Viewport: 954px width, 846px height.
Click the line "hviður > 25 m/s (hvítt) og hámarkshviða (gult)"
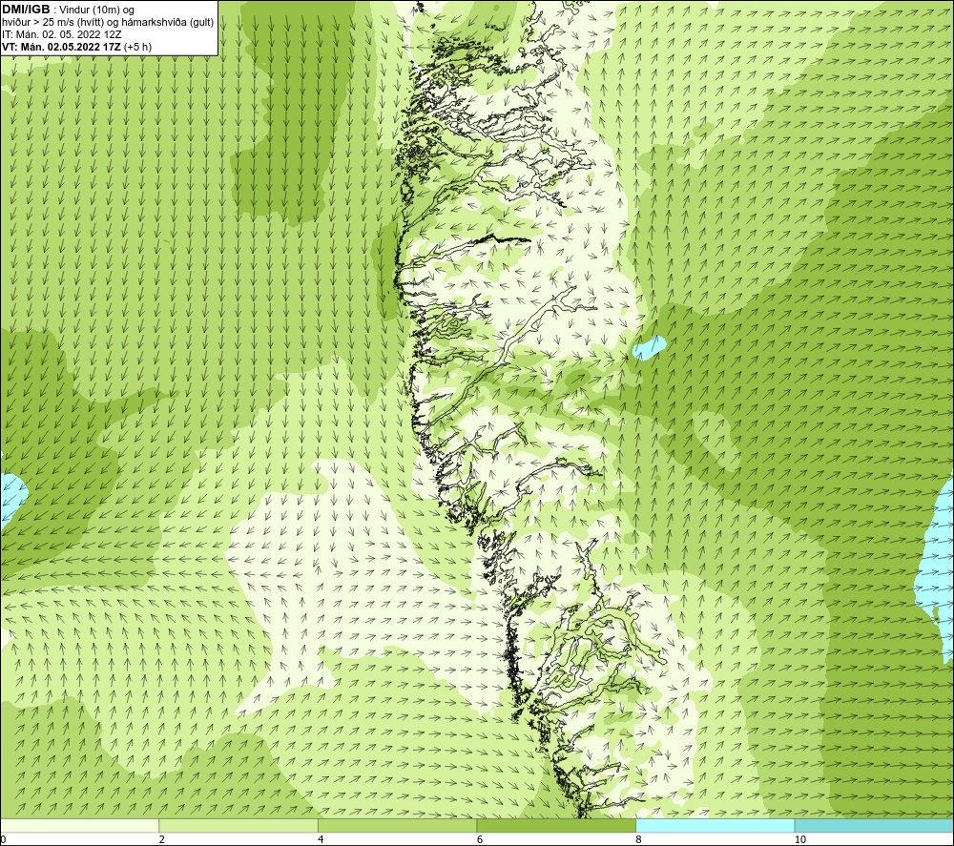click(109, 22)
